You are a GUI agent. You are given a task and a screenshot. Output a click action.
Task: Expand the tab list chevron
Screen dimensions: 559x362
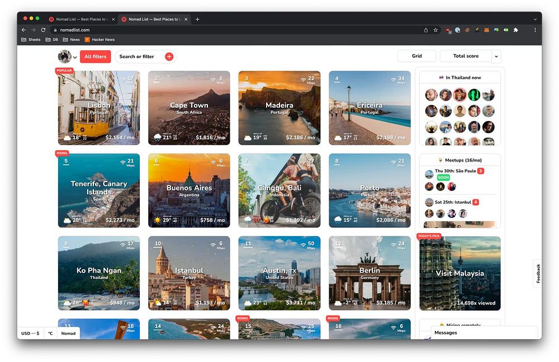click(535, 19)
